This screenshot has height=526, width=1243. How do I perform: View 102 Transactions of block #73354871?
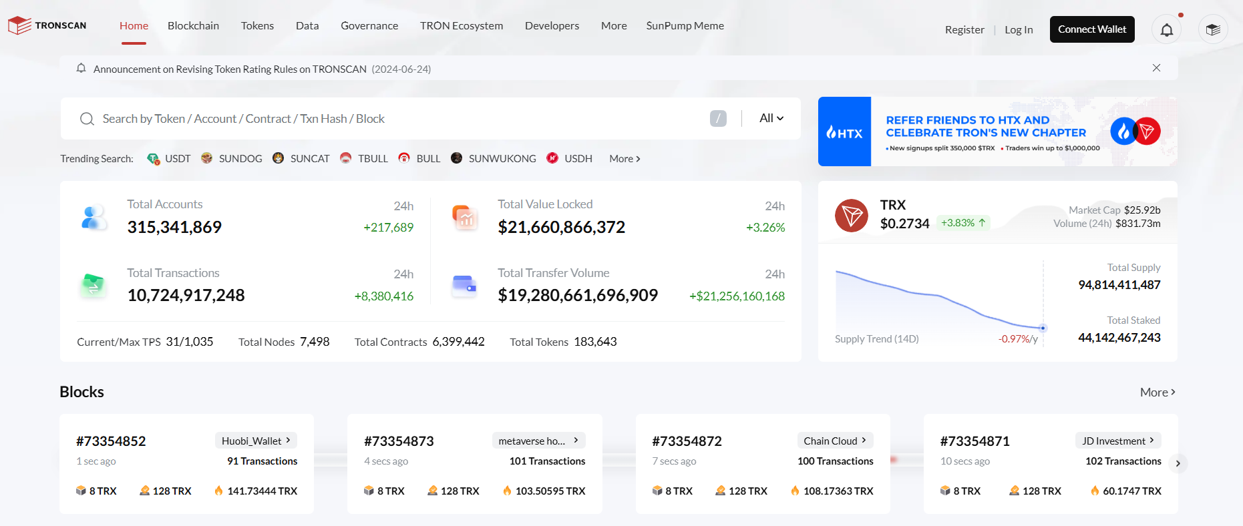click(1123, 461)
